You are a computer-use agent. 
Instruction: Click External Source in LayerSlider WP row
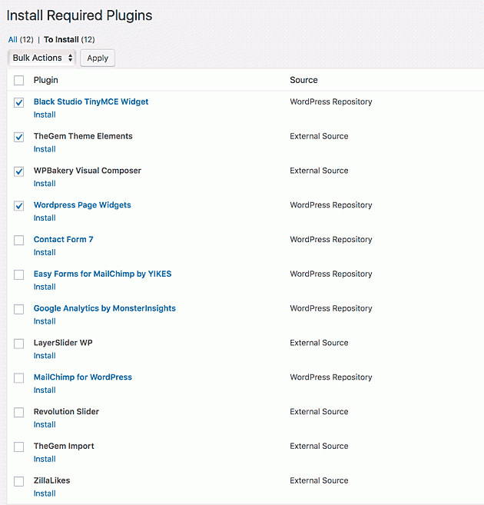click(x=319, y=343)
